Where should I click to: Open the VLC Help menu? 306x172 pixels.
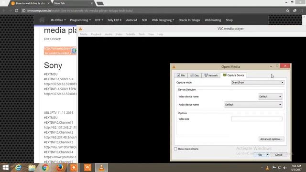click(x=160, y=34)
